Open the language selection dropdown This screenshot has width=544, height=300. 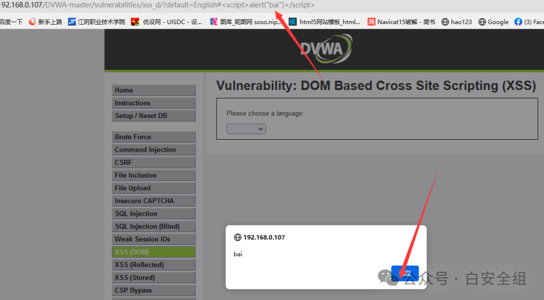tap(246, 129)
